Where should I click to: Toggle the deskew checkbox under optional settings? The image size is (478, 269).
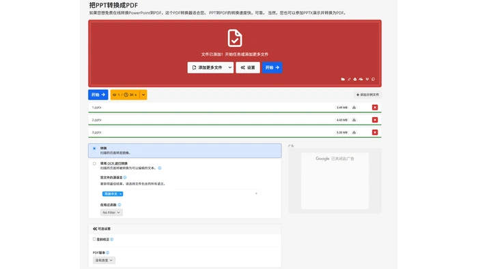click(94, 239)
